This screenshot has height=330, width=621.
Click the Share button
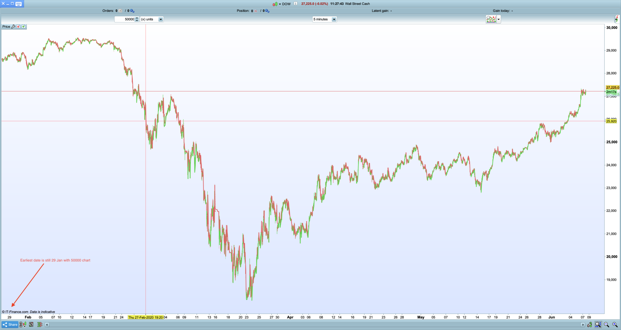pos(10,325)
